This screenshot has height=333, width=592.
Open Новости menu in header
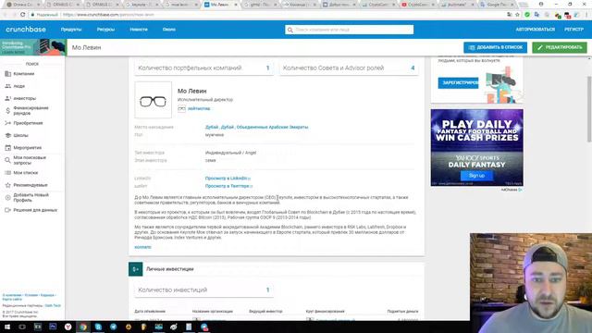point(139,30)
